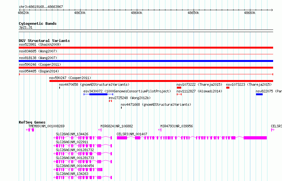The height and width of the screenshot is (181, 282).
Task: Click the small black mark under nsv4470658
Action: pyautogui.click(x=60, y=88)
